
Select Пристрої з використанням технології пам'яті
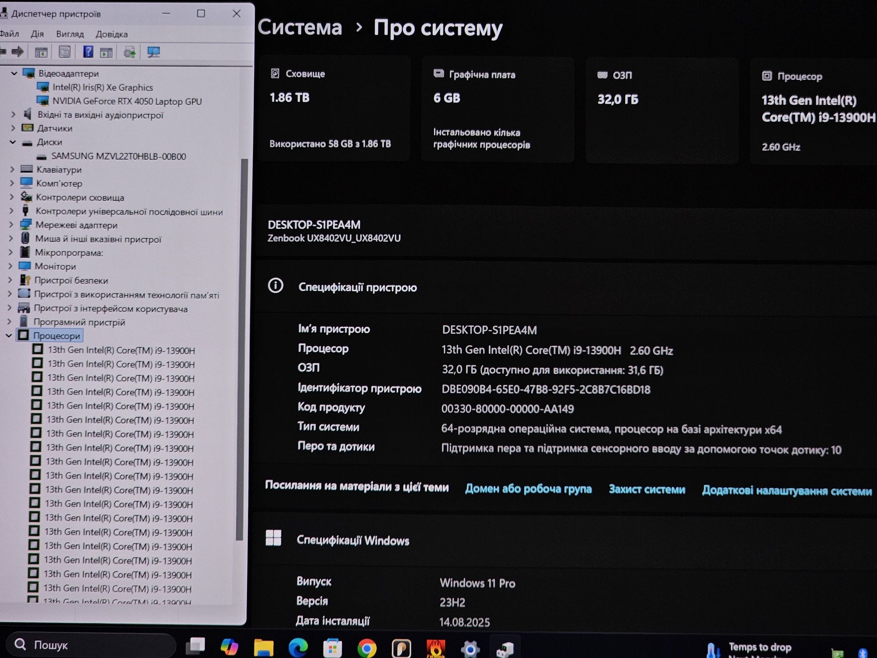click(x=127, y=295)
